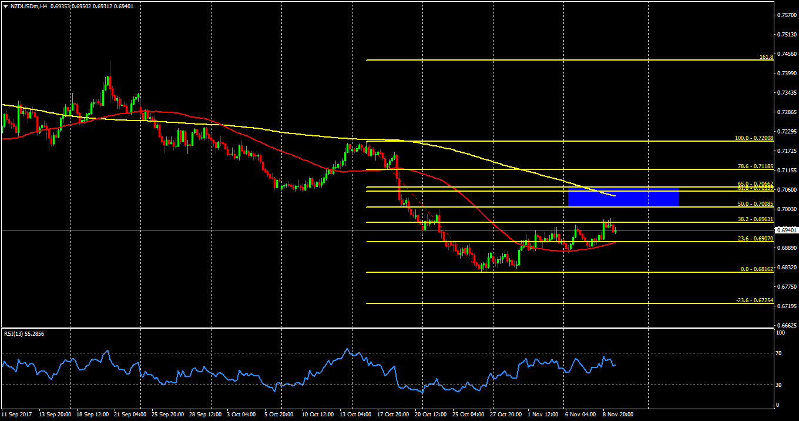Click the 0.75700 price on price axis
The width and height of the screenshot is (799, 421).
point(786,15)
